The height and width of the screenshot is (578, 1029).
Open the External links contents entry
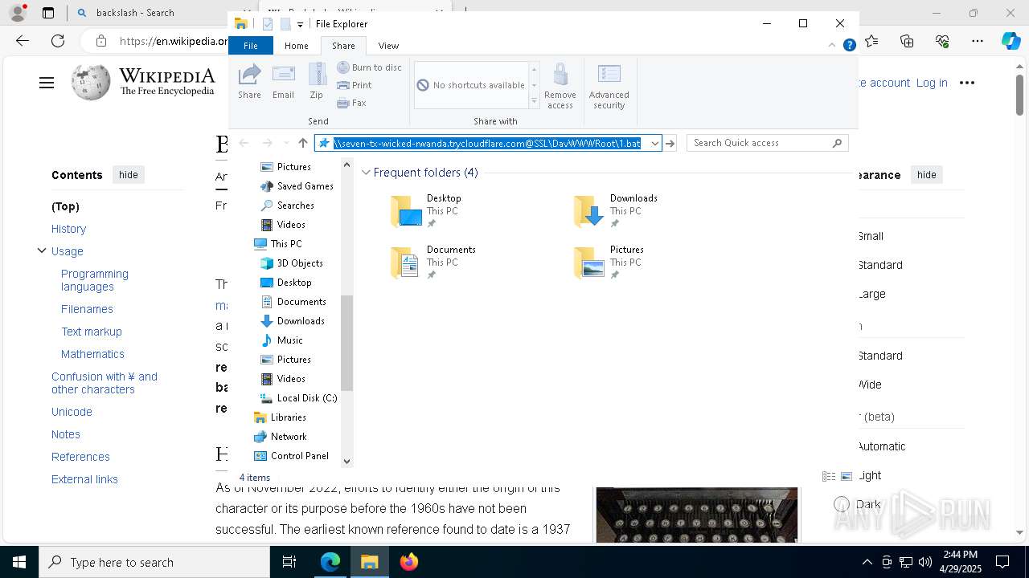[x=84, y=479]
